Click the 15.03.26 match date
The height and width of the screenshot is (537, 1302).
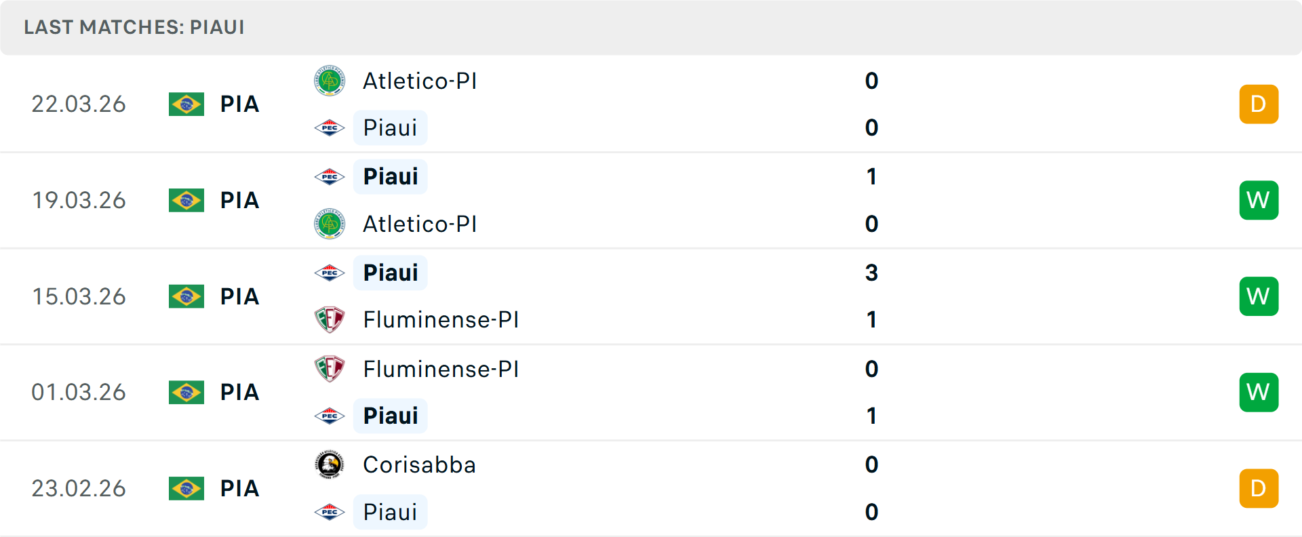(x=79, y=296)
